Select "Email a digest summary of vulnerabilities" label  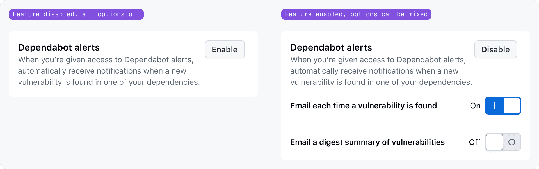pos(367,142)
